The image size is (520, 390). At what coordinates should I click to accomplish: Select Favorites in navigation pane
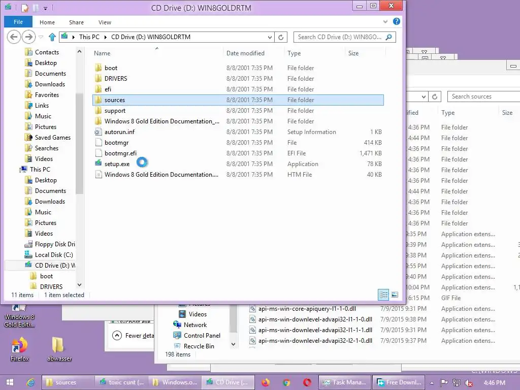coord(46,95)
